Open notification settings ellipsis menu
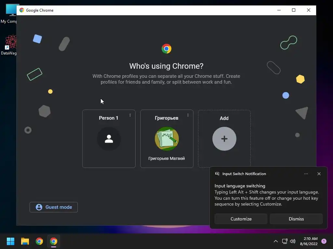Viewport: 333px width, 249px height. pyautogui.click(x=306, y=174)
